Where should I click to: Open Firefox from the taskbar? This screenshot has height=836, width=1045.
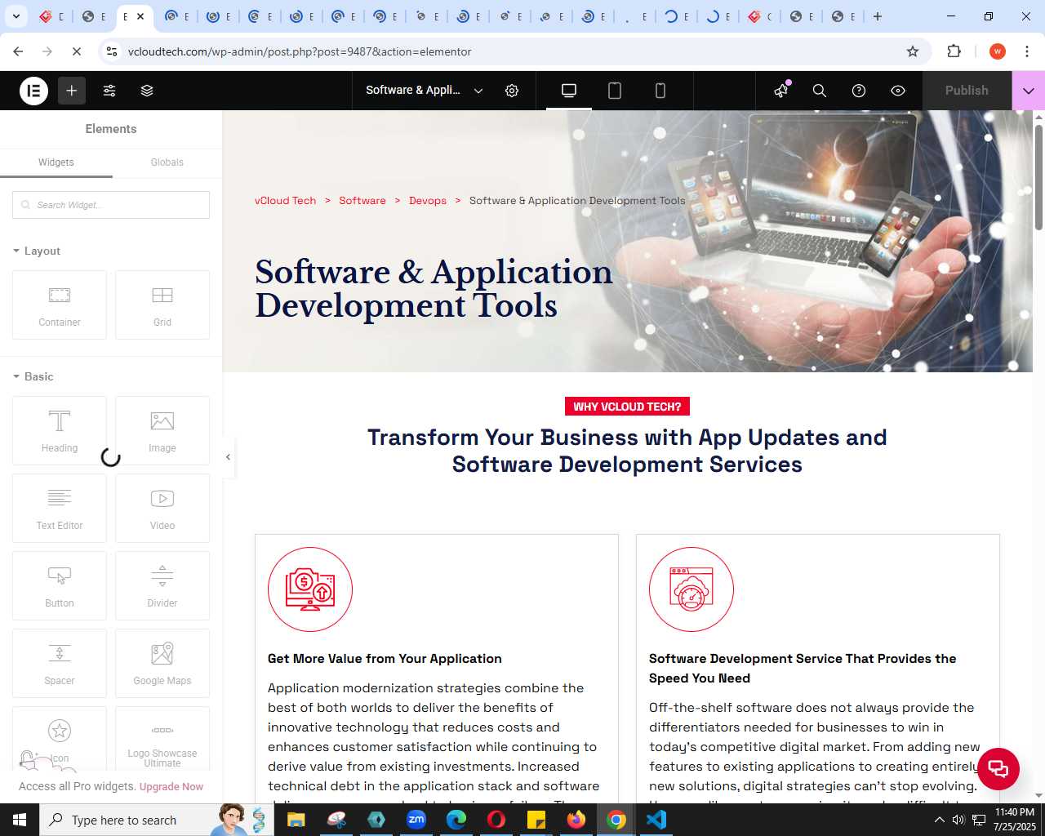pos(576,820)
